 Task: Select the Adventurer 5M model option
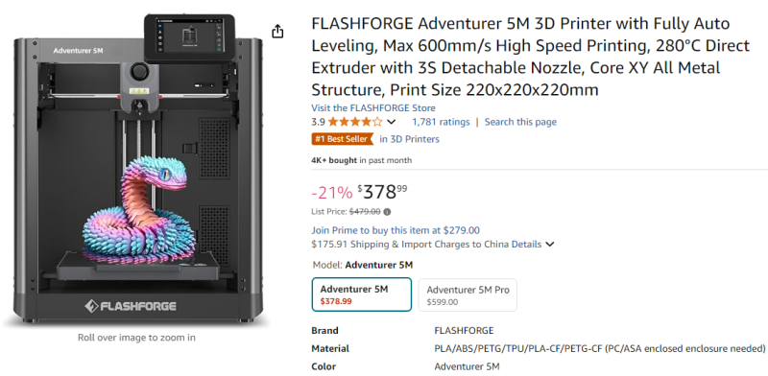(362, 294)
